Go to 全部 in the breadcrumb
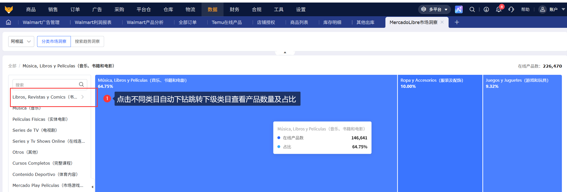The height and width of the screenshot is (192, 567). tap(12, 66)
